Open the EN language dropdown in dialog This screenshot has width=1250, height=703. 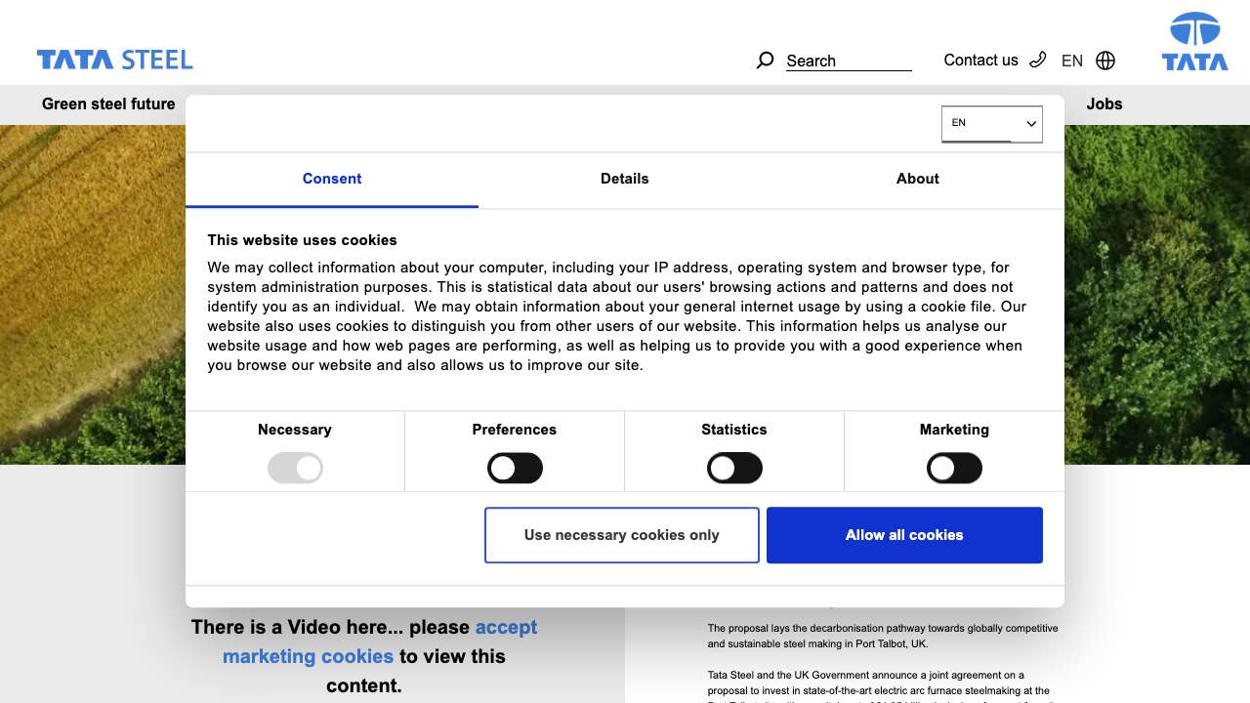coord(991,124)
